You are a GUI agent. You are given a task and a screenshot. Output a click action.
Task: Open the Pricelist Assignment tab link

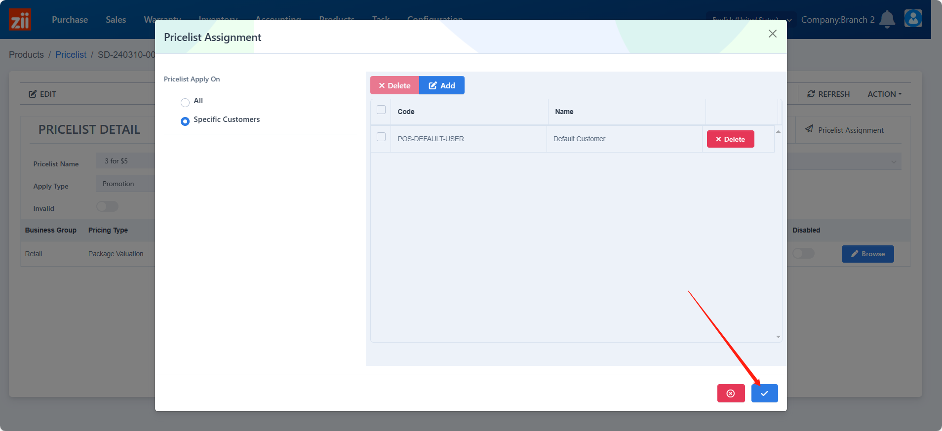coord(844,130)
